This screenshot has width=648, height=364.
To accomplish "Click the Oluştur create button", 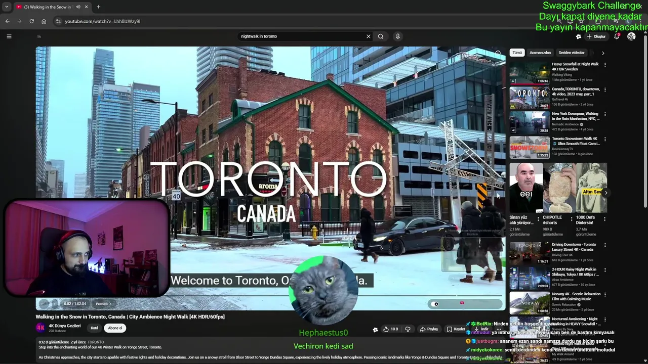I will 596,36.
